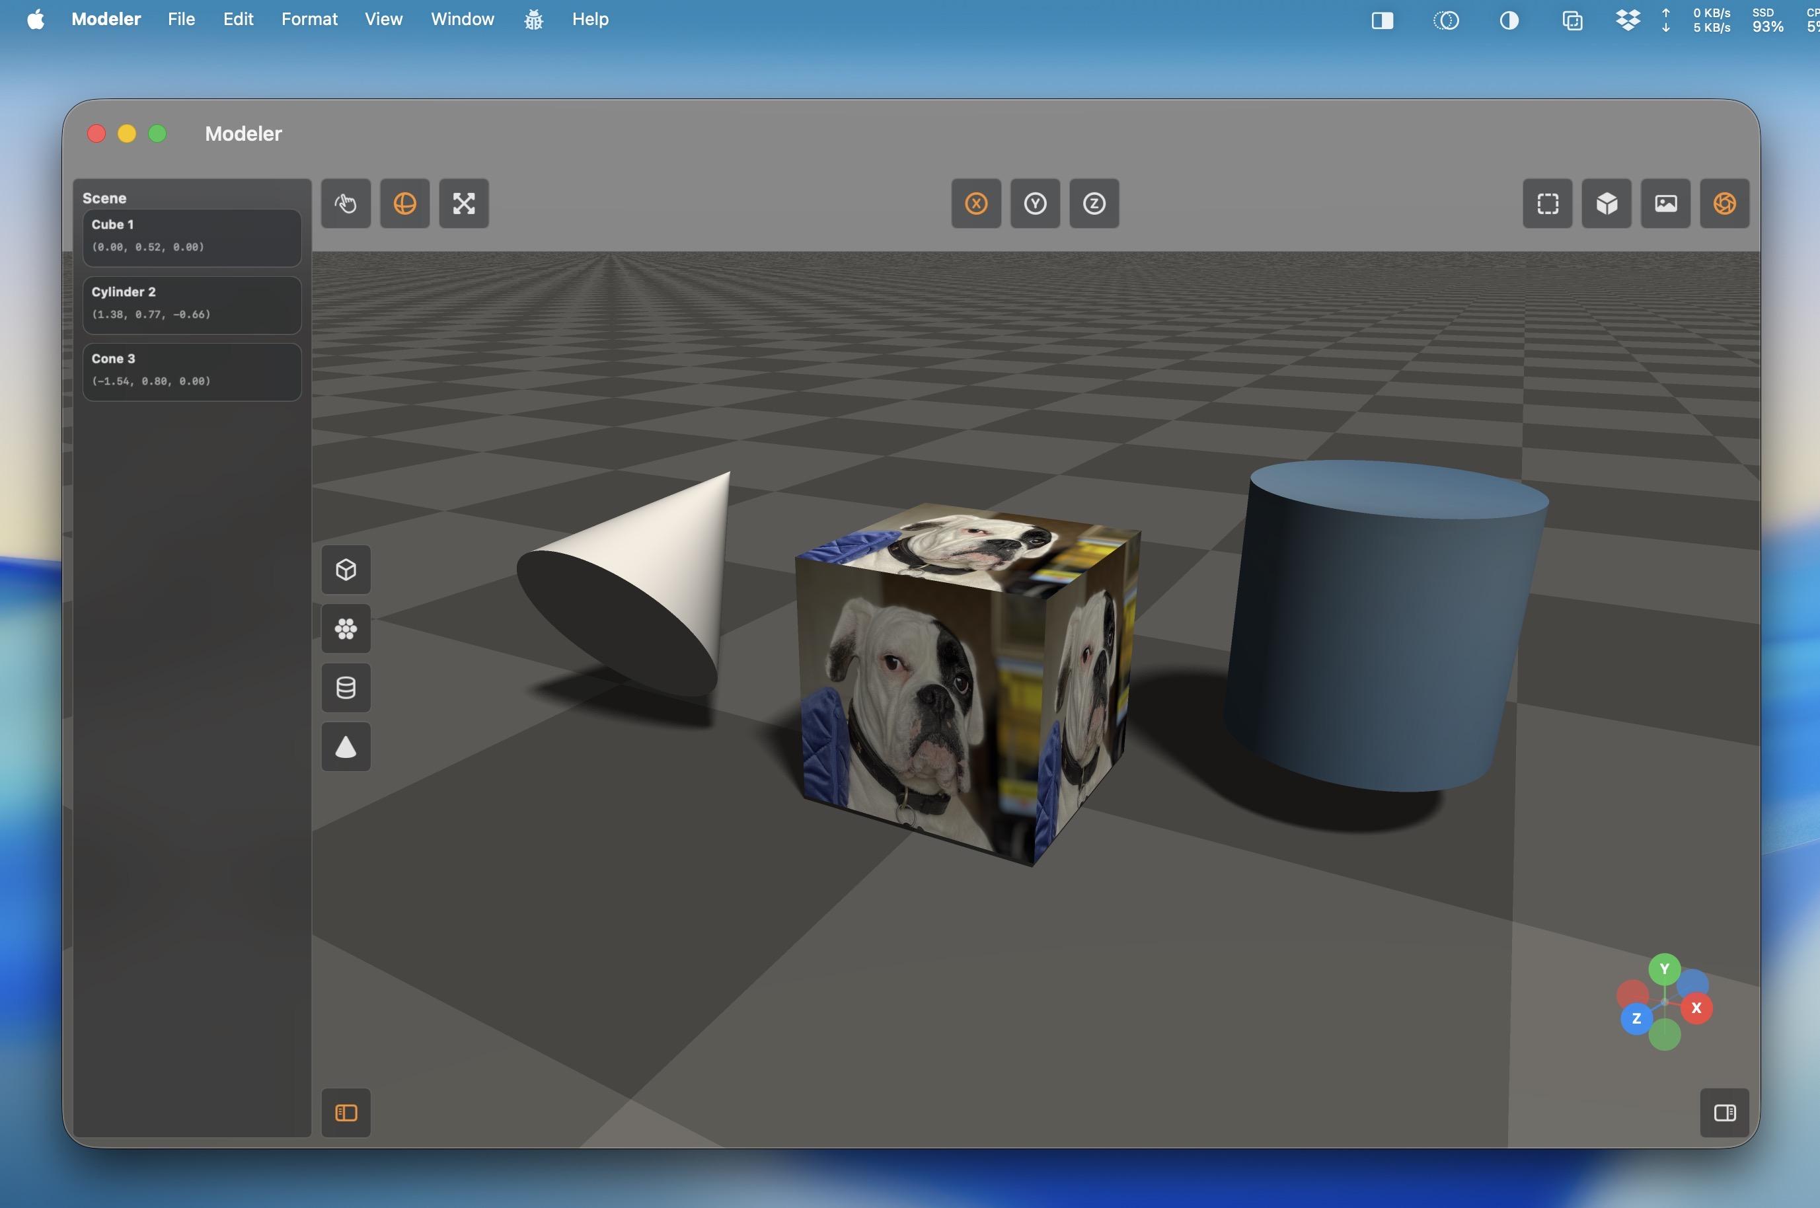Click the half-white rectangle menu bar icon
Image resolution: width=1820 pixels, height=1208 pixels.
(x=1383, y=20)
